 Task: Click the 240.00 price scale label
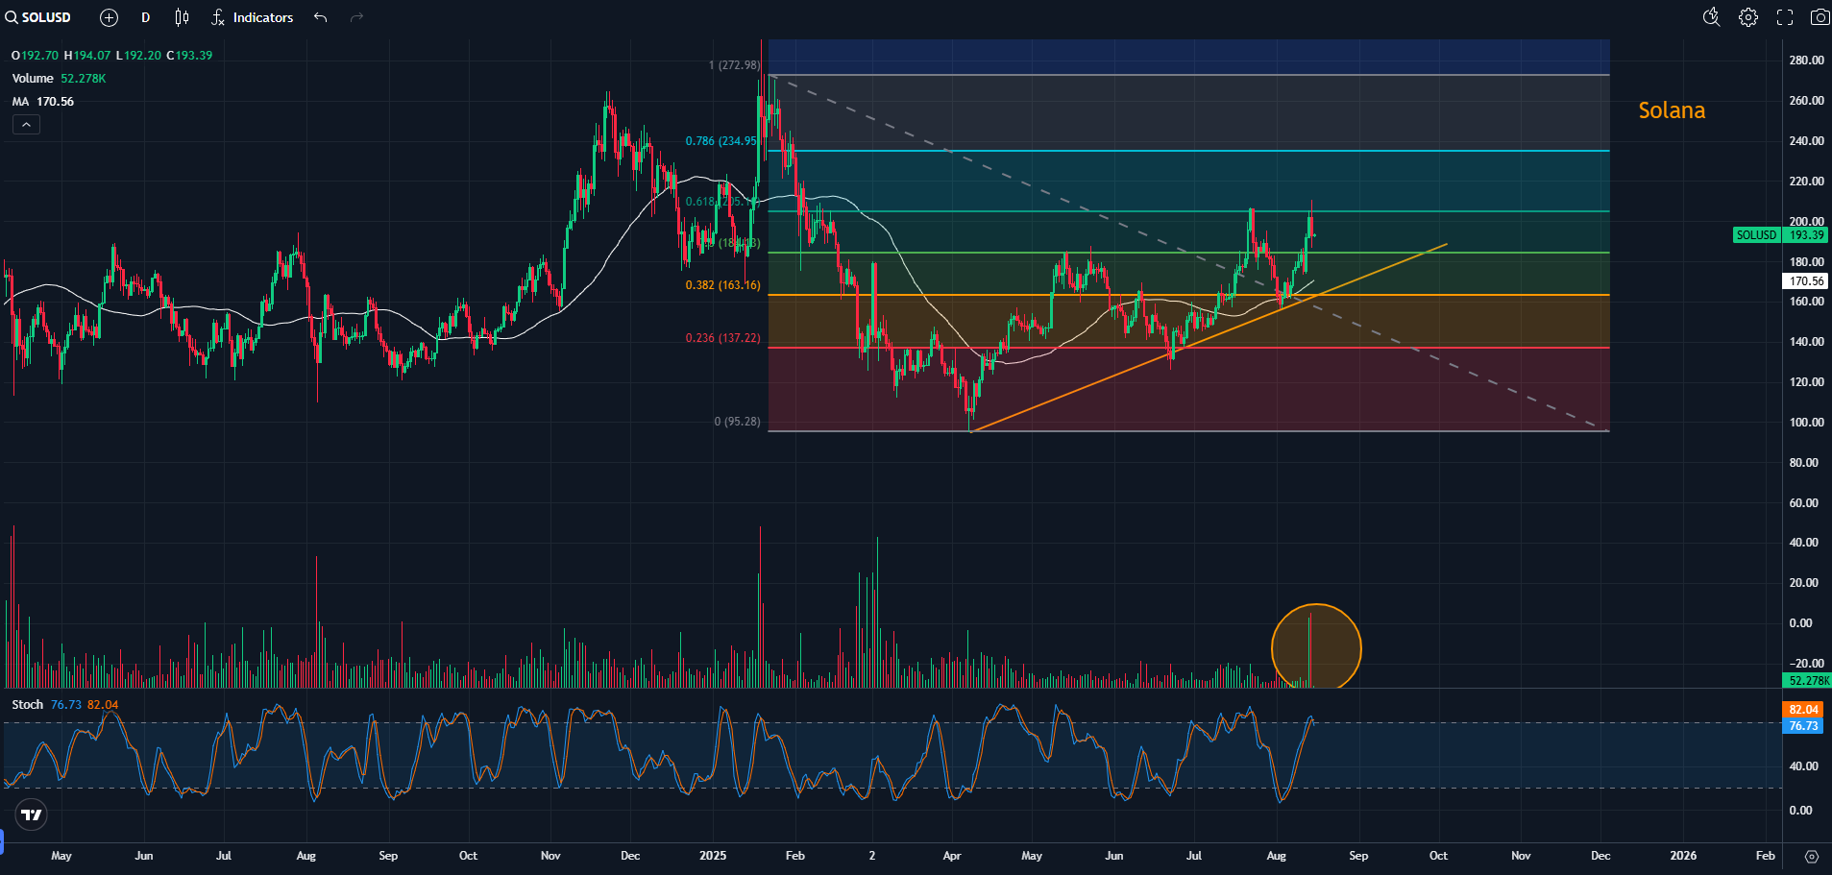[x=1806, y=141]
